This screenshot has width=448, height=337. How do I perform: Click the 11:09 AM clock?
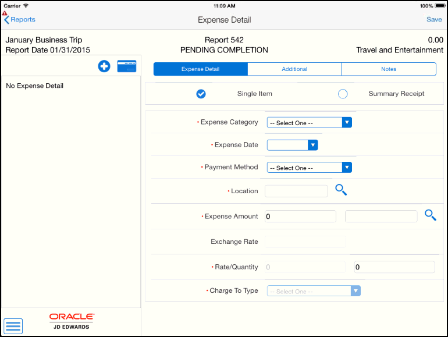pos(224,6)
